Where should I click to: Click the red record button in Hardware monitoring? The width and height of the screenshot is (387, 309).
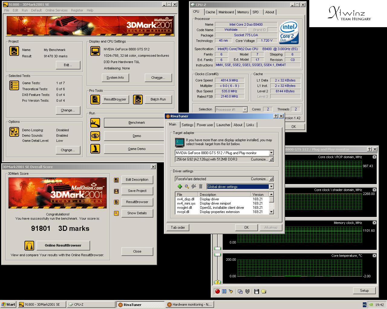tap(217, 291)
